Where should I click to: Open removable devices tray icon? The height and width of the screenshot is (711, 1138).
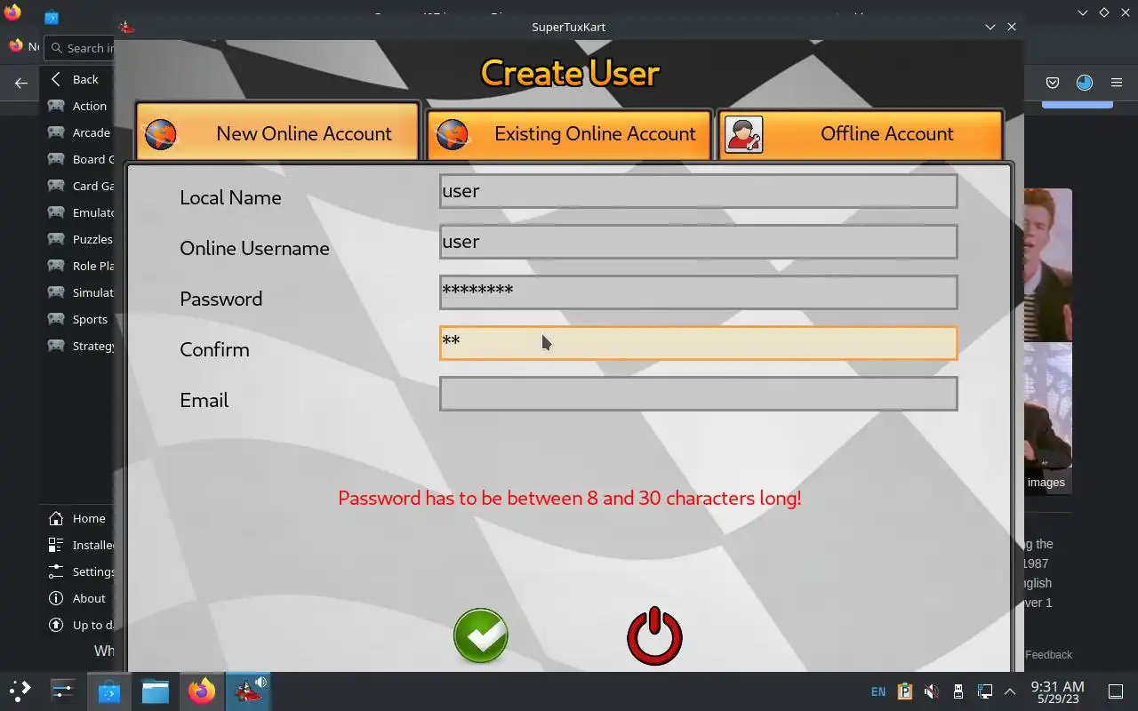pos(958,691)
